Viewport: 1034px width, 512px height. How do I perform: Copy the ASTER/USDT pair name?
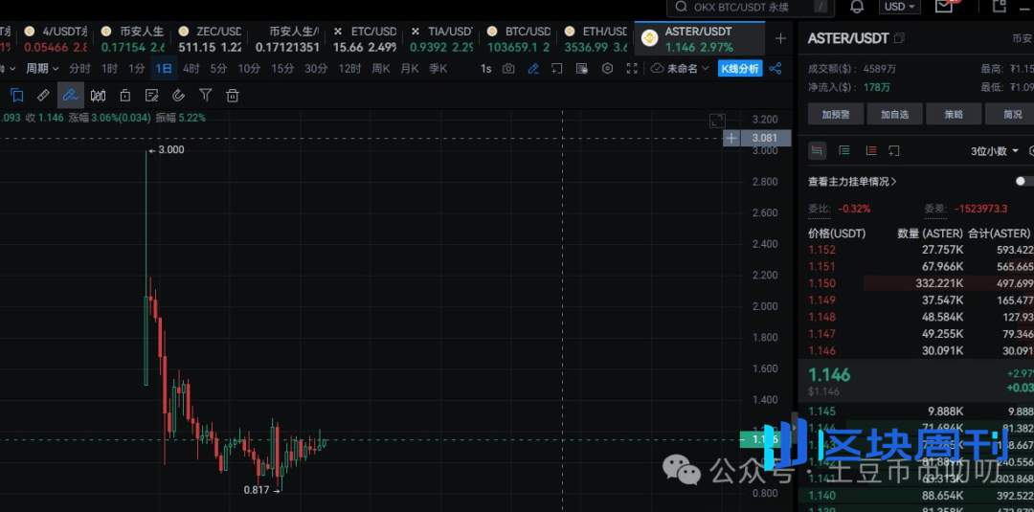(x=899, y=38)
